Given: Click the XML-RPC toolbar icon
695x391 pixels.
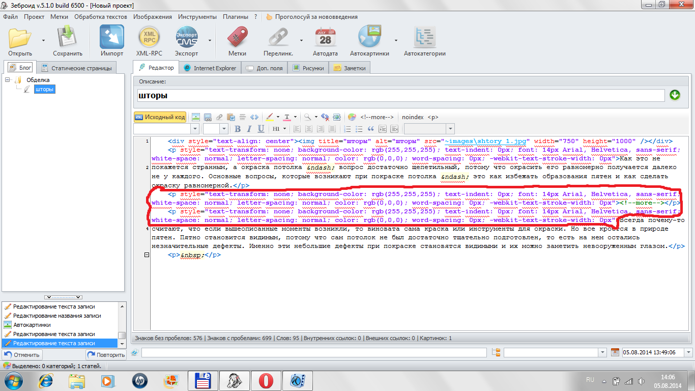Looking at the screenshot, I should (x=149, y=38).
